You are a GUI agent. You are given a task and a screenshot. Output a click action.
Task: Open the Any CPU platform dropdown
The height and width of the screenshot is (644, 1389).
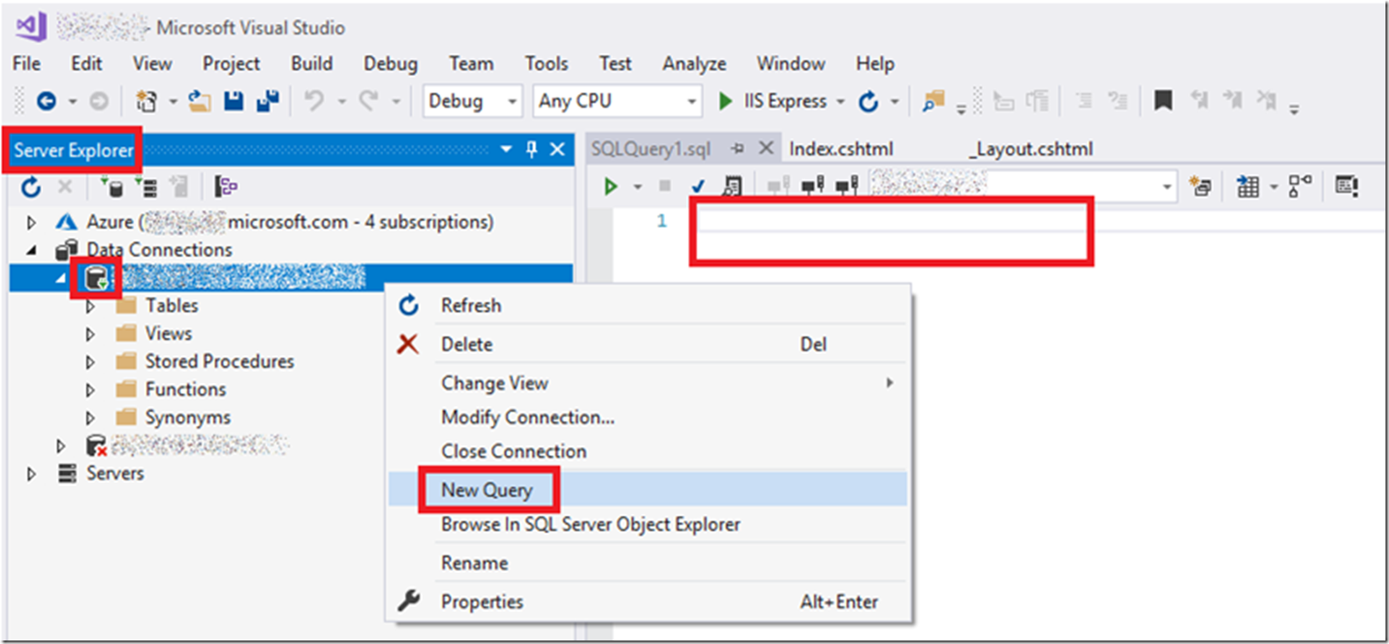click(617, 101)
